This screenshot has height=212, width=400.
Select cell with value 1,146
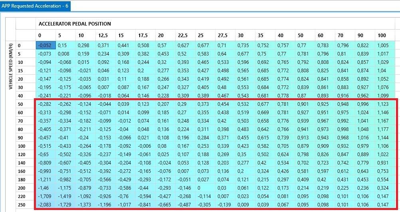[385, 112]
